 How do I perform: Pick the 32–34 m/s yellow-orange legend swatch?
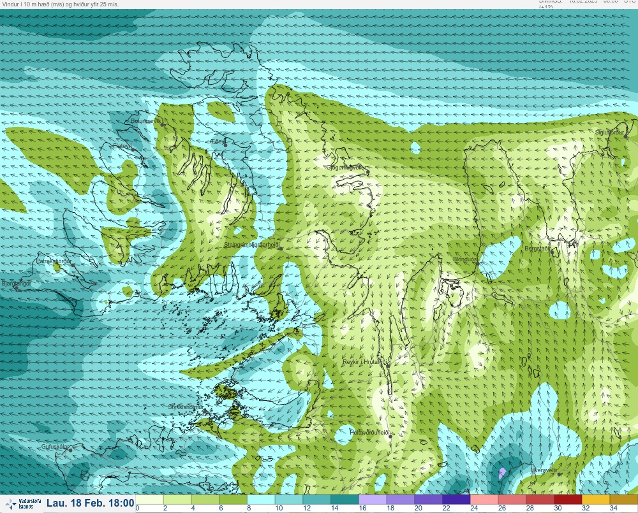(596, 499)
